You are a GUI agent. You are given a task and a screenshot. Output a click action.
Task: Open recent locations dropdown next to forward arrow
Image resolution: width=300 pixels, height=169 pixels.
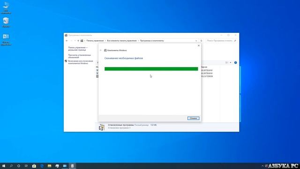[x=75, y=41]
